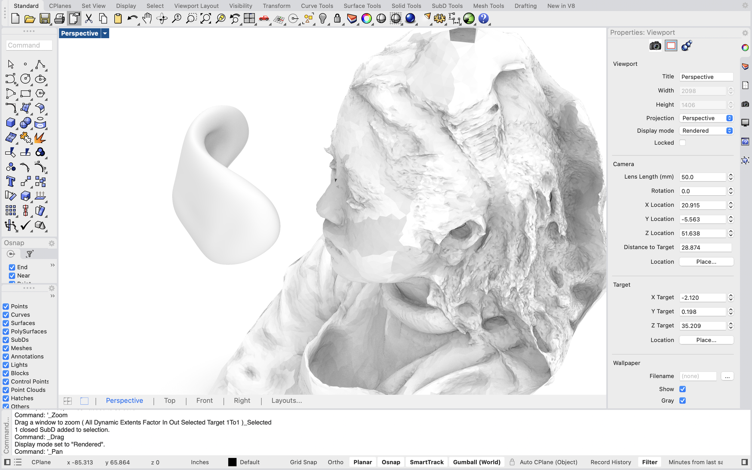Disable the End osnap checkbox
The image size is (752, 470).
point(12,267)
